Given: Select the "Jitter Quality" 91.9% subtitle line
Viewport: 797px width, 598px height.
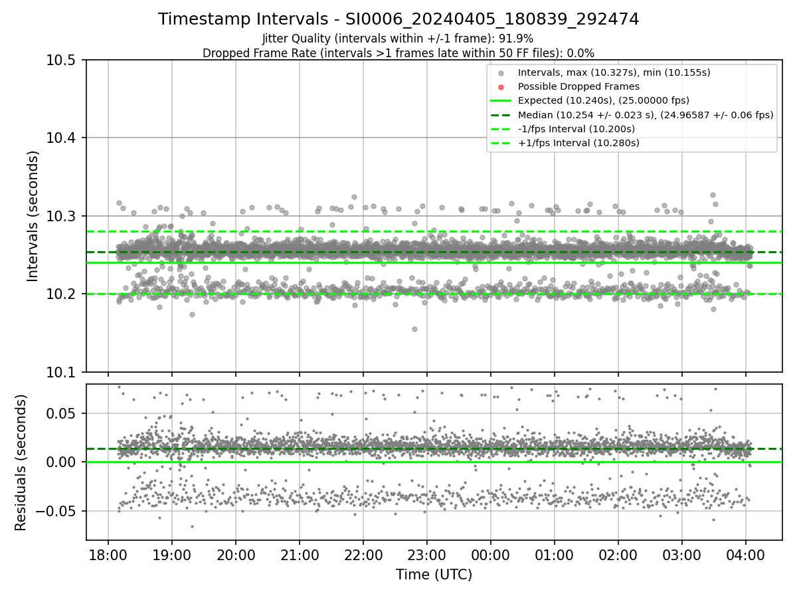Looking at the screenshot, I should coord(398,39).
